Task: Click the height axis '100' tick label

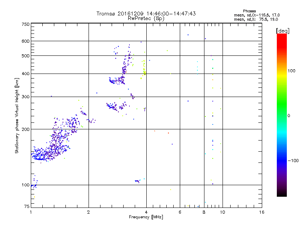Action: 25,185
